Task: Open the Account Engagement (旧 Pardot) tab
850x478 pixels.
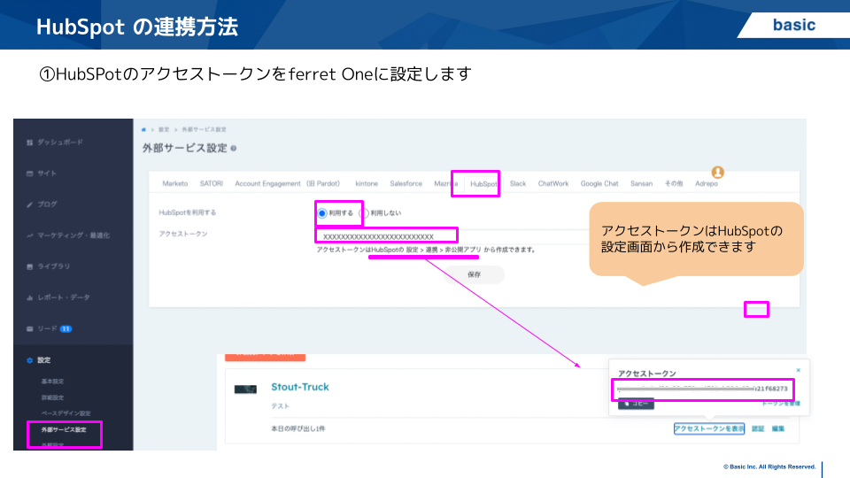Action: pyautogui.click(x=287, y=184)
